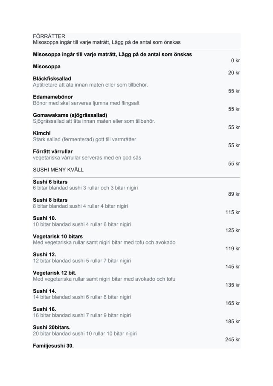This screenshot has height=386, width=273.
Task: Open Familjesushi 30. entry
Action: (53, 345)
